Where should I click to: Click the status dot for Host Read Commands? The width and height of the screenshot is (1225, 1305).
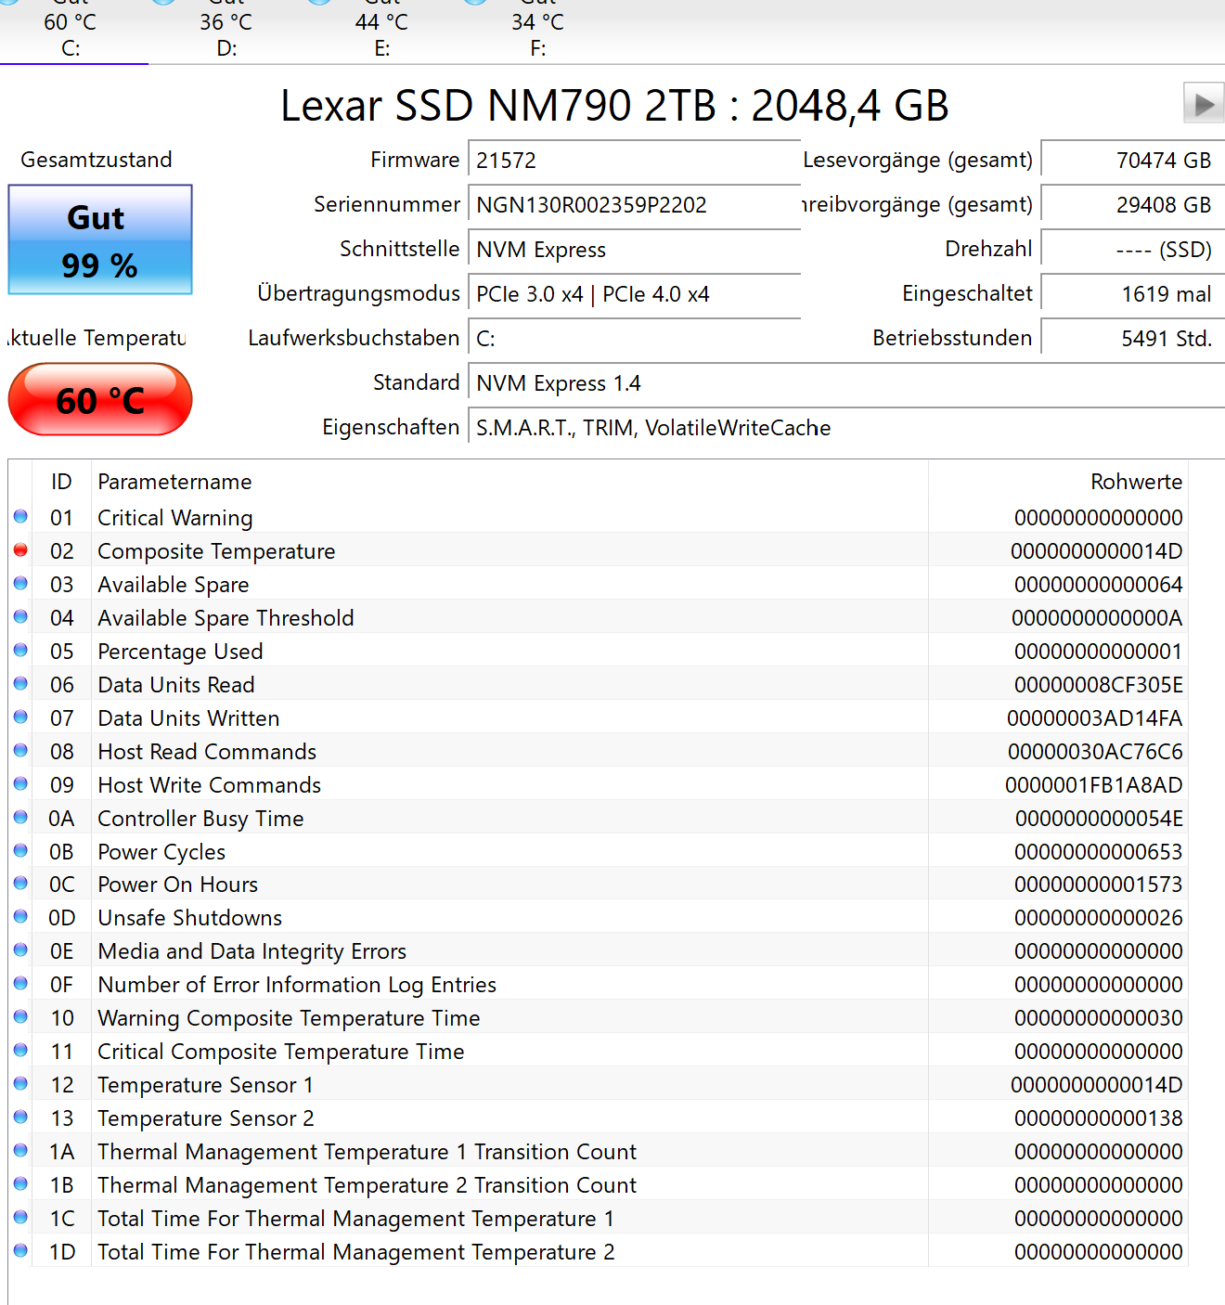(x=20, y=750)
